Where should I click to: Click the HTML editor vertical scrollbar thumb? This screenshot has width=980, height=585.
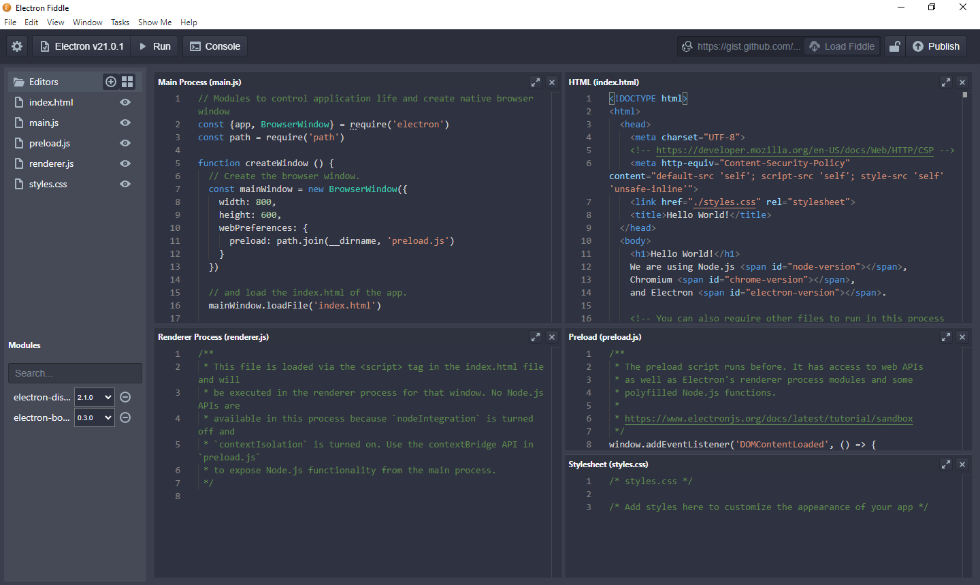tap(965, 95)
